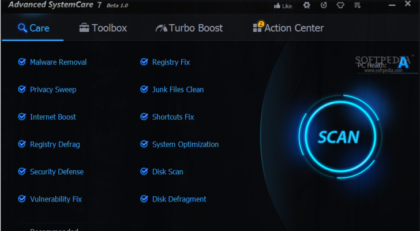Switch to the Turbo Boost tab
The width and height of the screenshot is (420, 231).
click(x=189, y=28)
